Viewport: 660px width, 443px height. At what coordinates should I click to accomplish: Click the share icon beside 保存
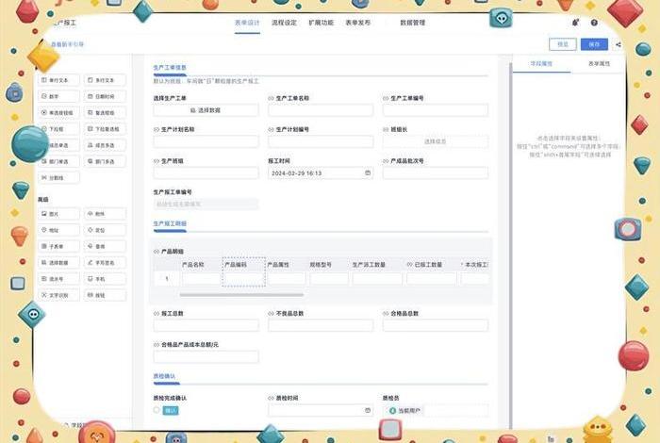click(x=618, y=44)
